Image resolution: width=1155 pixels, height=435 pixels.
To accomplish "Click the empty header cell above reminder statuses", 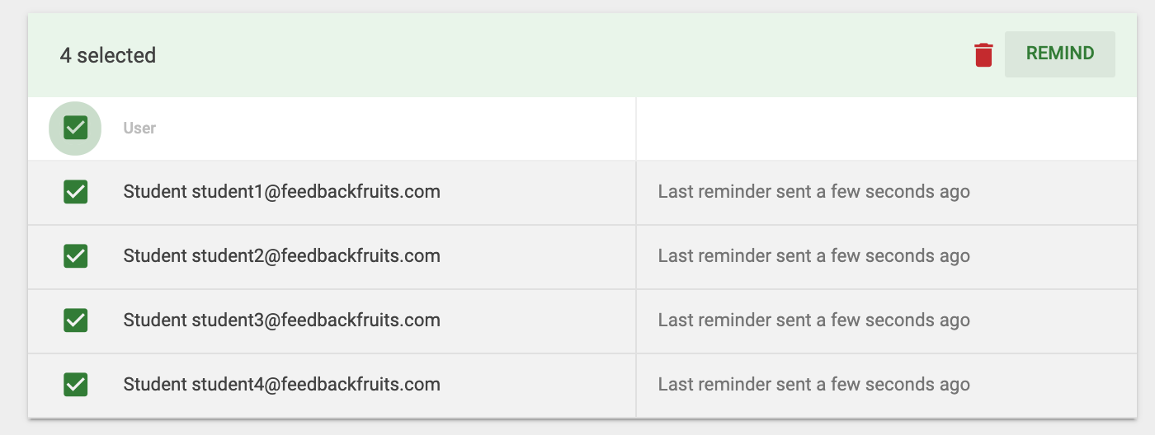I will (886, 129).
